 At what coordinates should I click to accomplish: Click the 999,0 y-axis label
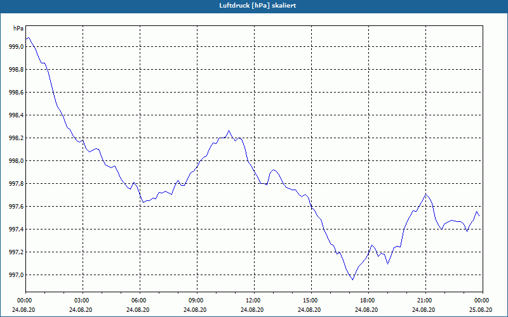17,47
